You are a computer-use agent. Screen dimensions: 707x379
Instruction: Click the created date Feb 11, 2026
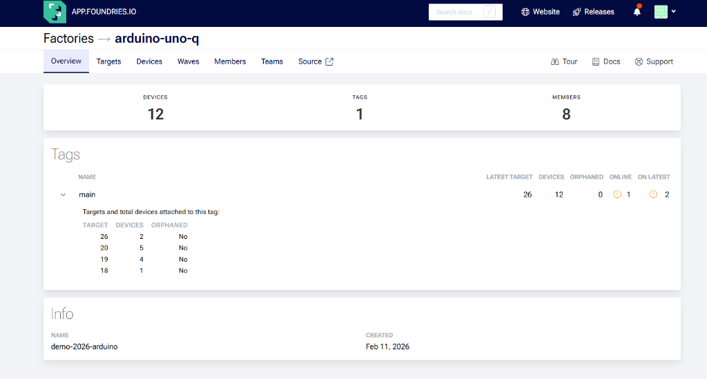pos(388,347)
